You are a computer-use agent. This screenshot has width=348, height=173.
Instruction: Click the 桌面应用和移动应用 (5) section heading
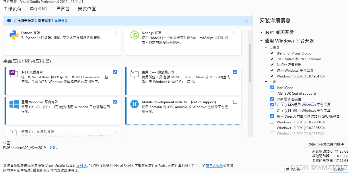pyautogui.click(x=27, y=61)
